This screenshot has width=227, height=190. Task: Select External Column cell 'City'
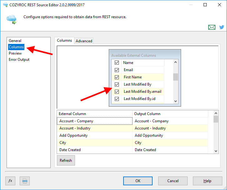click(95, 143)
